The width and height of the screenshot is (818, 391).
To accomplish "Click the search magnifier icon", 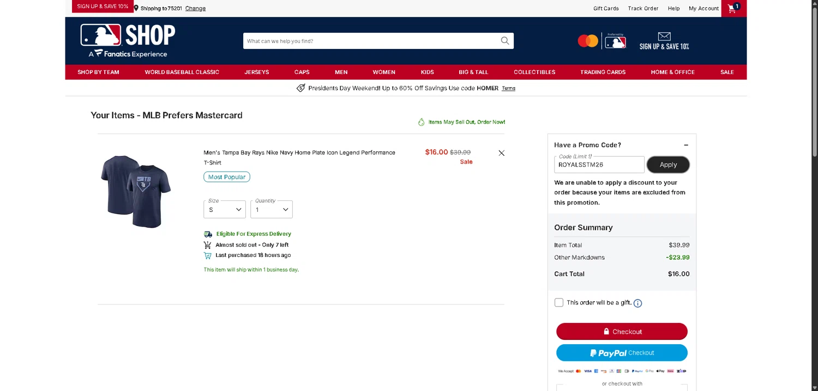I will point(505,41).
